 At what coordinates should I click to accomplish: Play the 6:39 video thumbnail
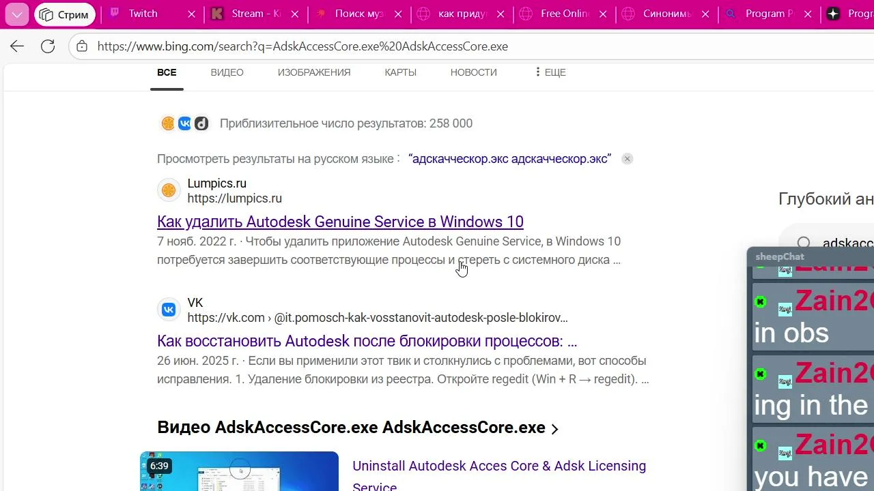click(239, 471)
